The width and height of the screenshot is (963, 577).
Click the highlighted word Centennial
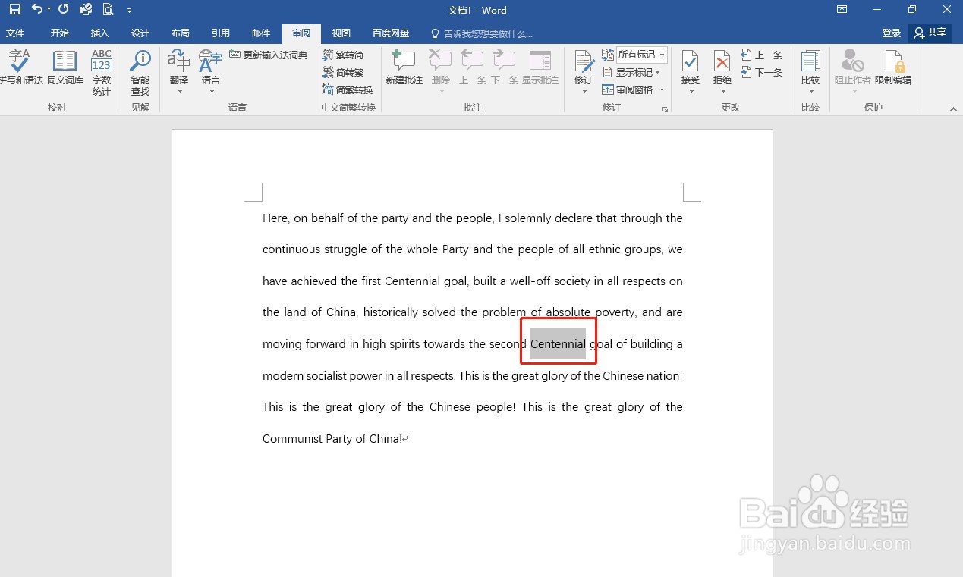point(558,343)
